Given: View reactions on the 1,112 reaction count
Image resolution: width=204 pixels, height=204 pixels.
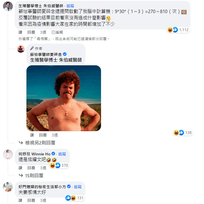Looking at the screenshot, I should [178, 30].
